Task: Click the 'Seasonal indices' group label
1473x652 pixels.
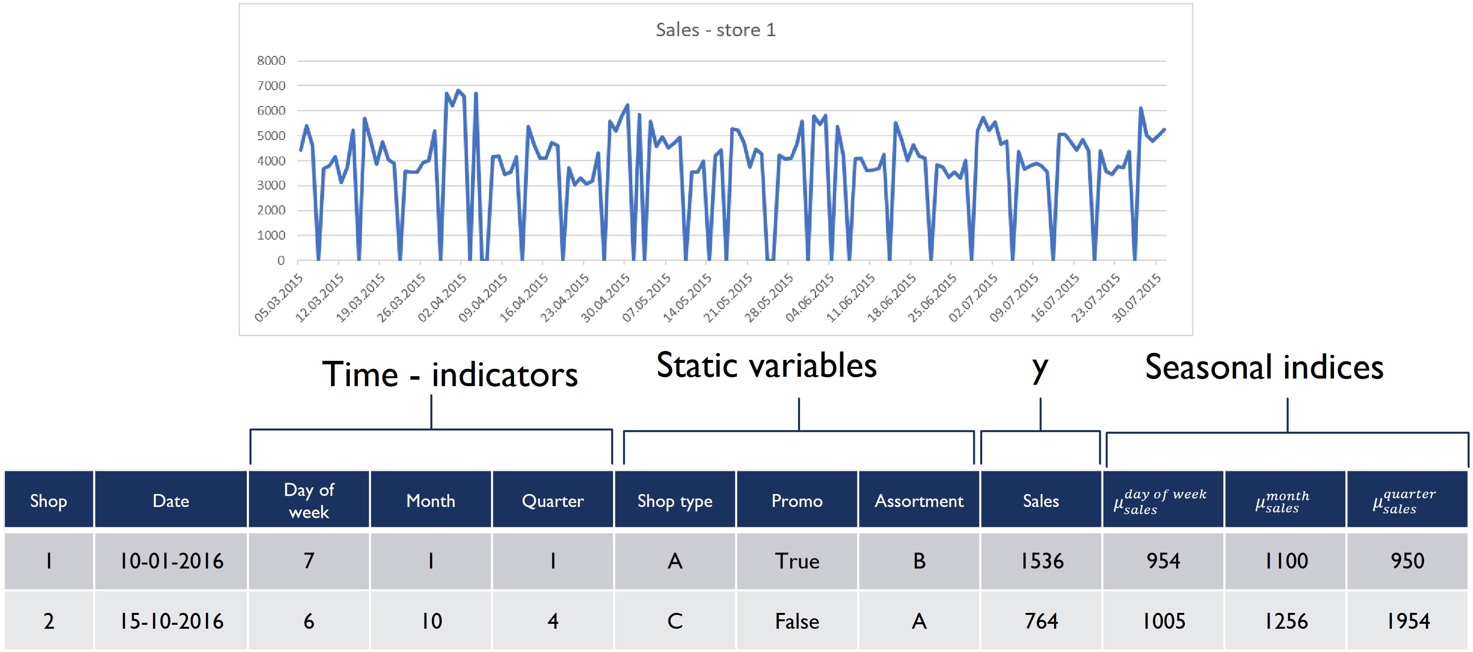Action: [1264, 367]
